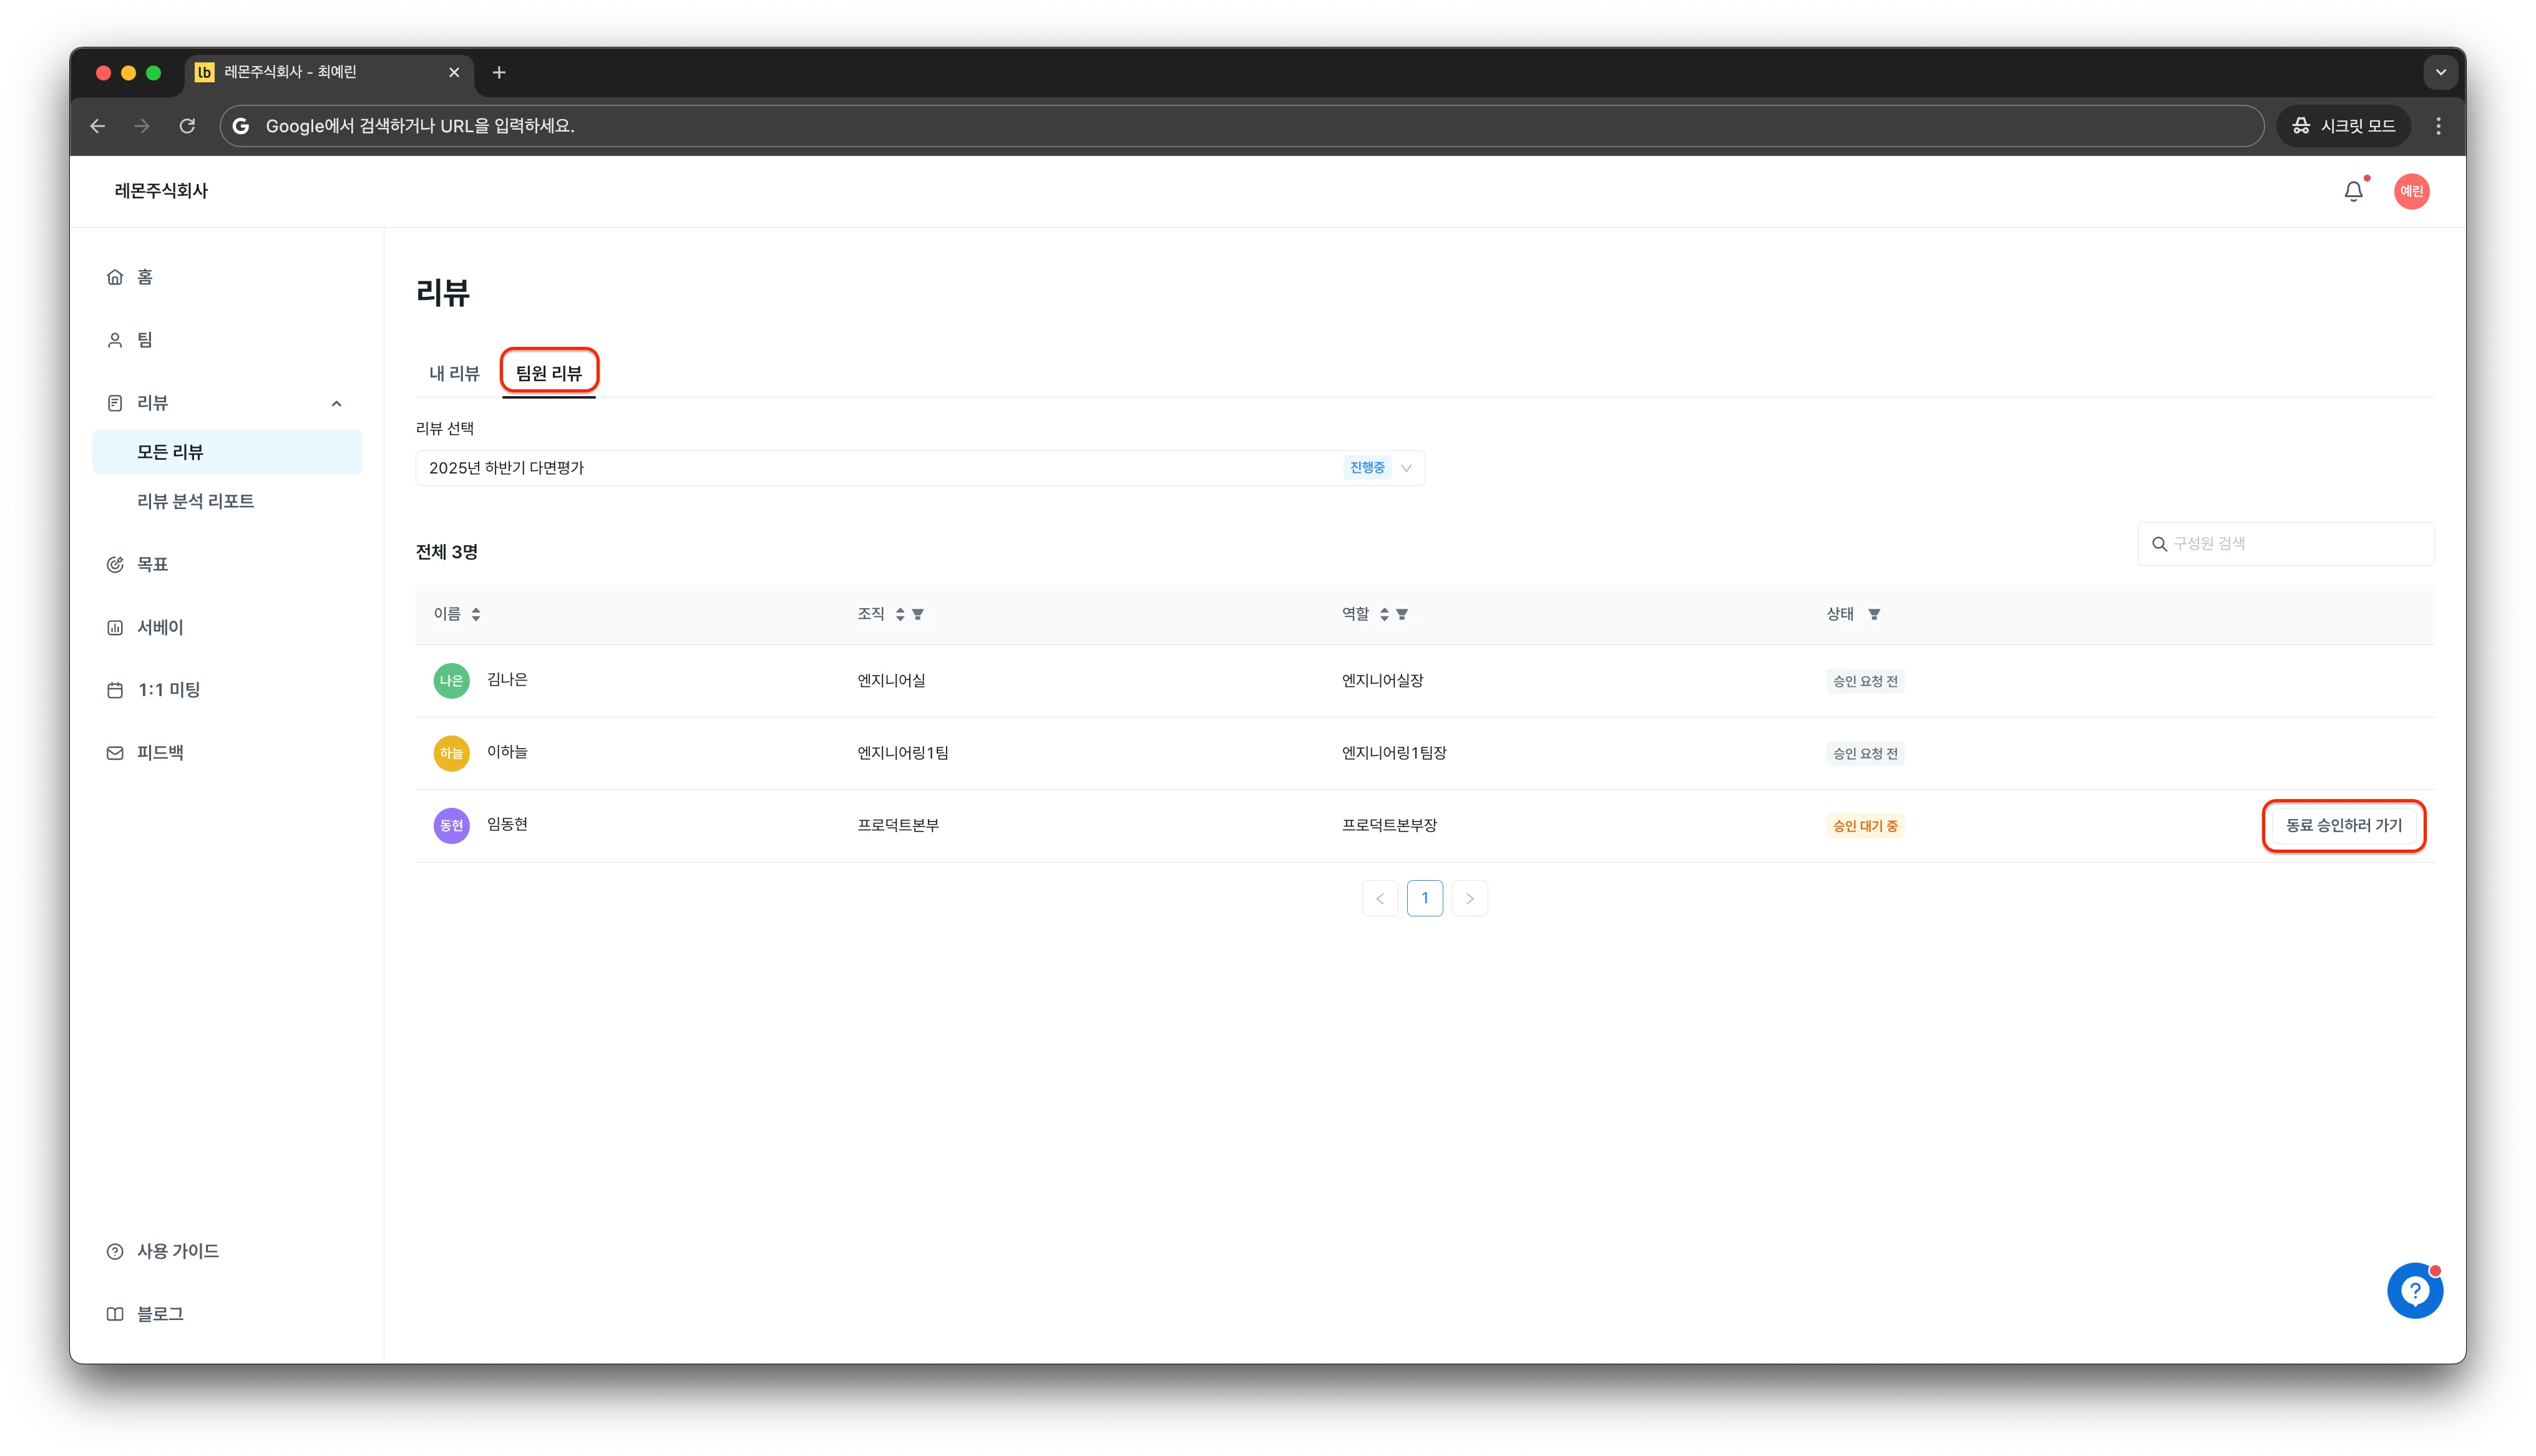Go to the previous page arrow
This screenshot has width=2536, height=1456.
click(x=1379, y=899)
